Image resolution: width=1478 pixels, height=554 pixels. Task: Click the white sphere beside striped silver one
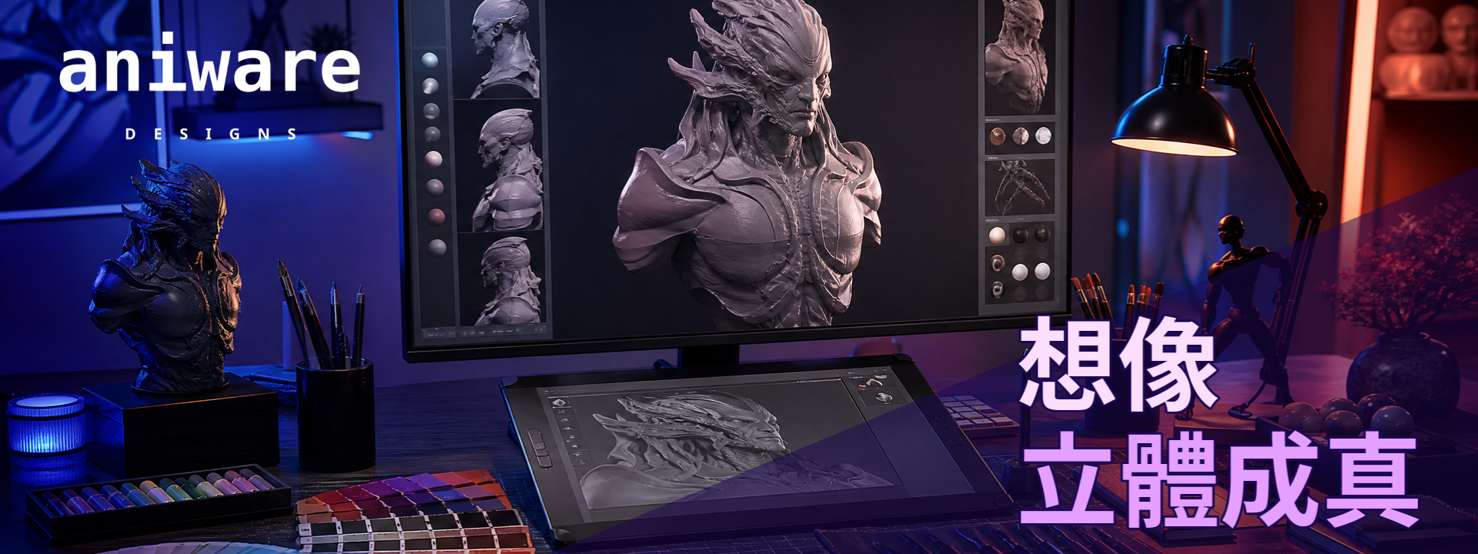pos(1043,136)
